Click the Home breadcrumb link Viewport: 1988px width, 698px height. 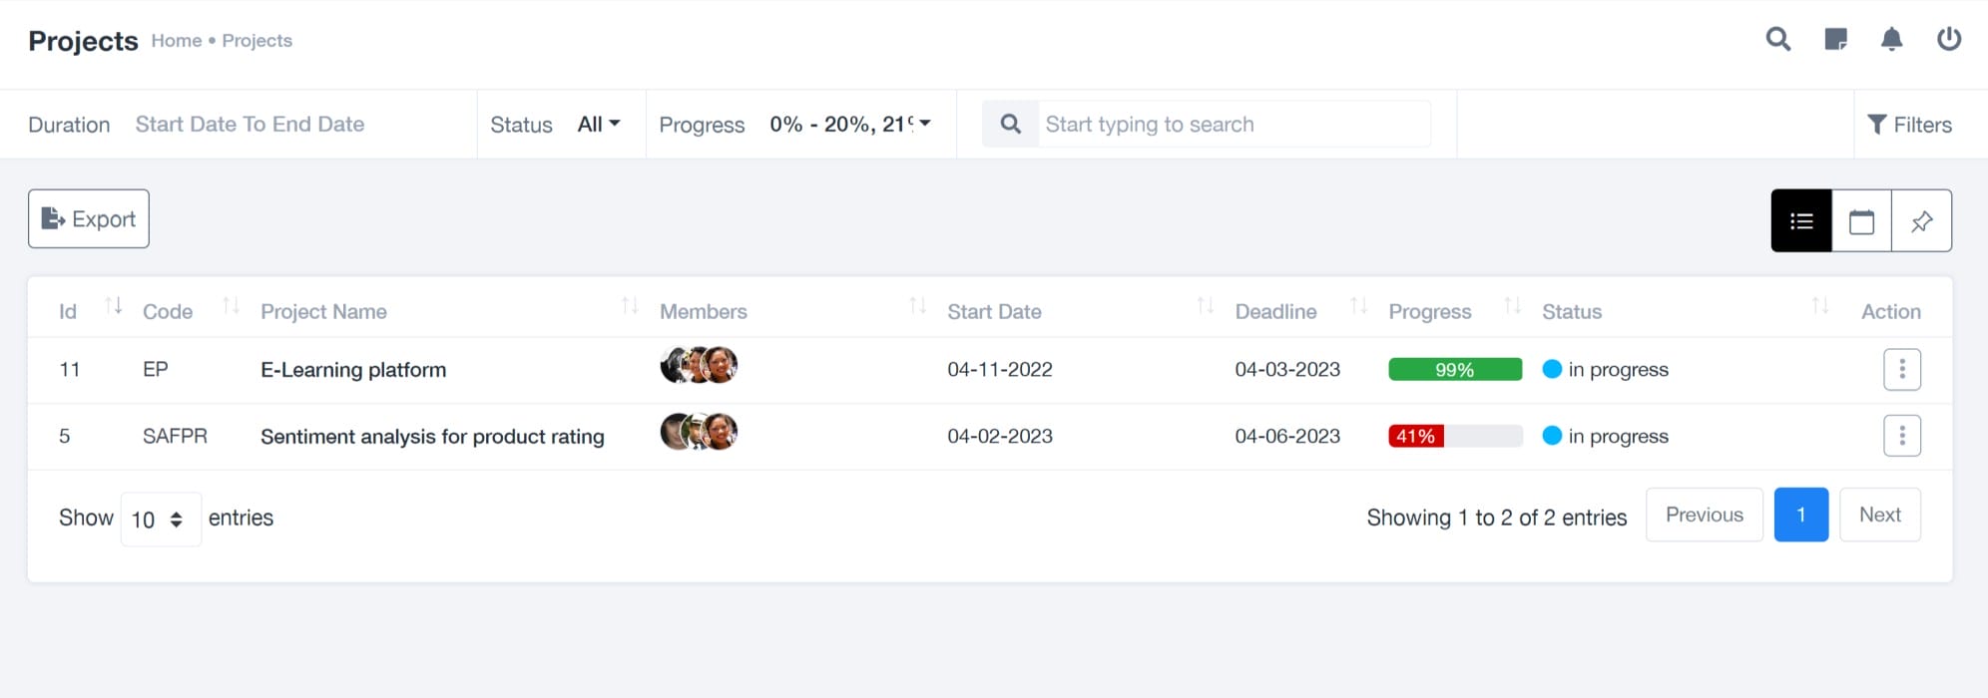177,40
